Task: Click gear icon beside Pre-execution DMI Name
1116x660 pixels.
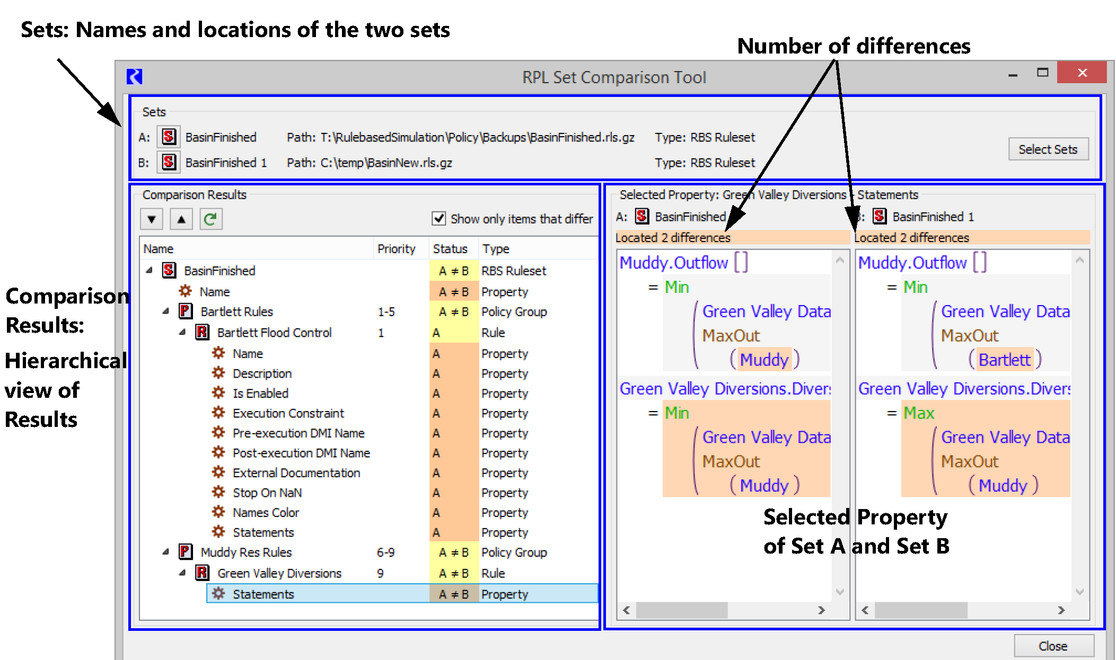Action: [x=218, y=433]
